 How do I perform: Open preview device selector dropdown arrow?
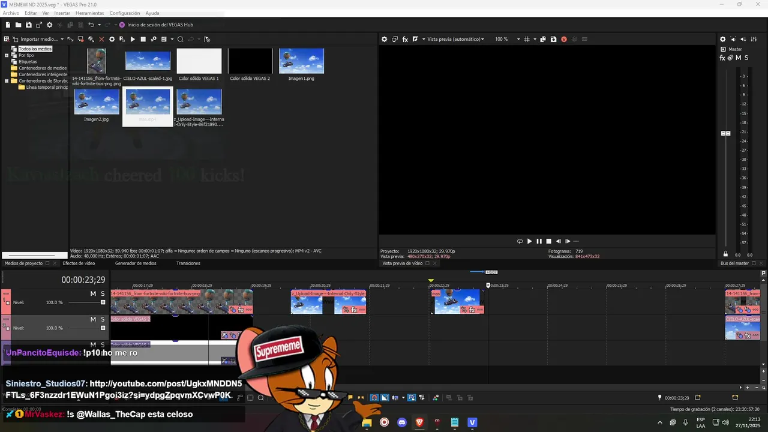pyautogui.click(x=424, y=39)
